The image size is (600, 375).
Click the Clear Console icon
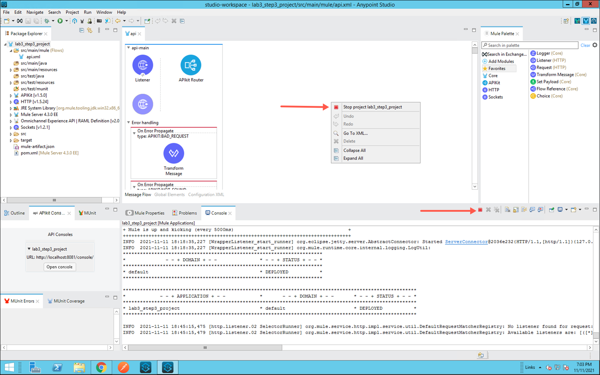507,210
